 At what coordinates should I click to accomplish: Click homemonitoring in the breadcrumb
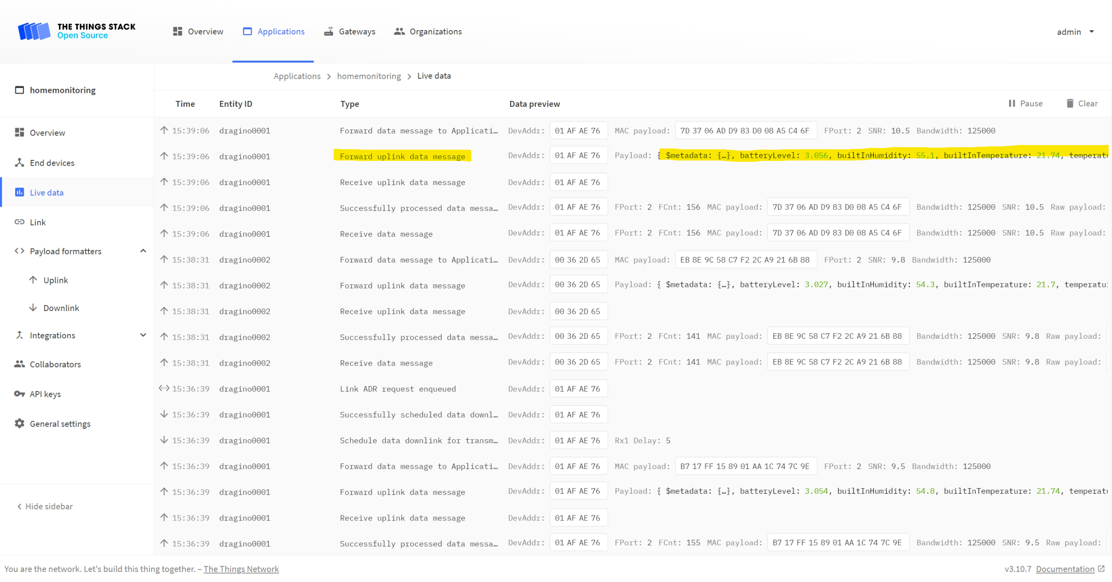pyautogui.click(x=369, y=76)
